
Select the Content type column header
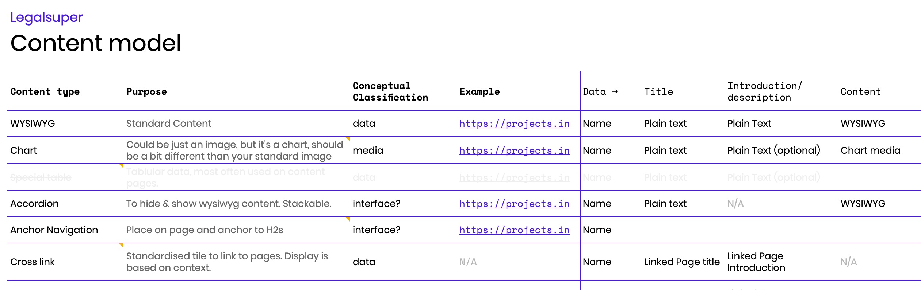click(x=45, y=92)
